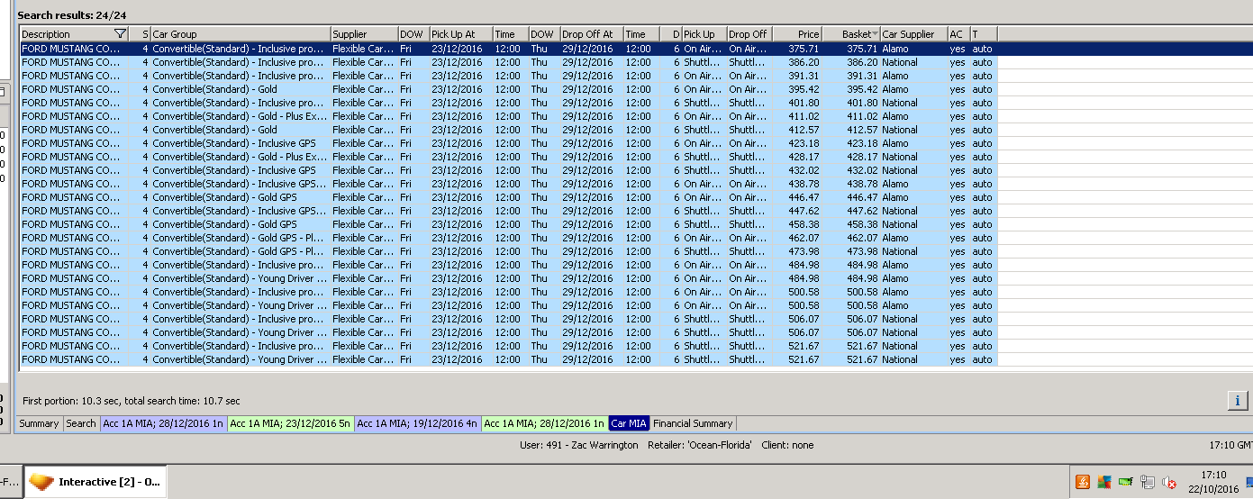
Task: Click the muted volume speaker icon
Action: 1169,482
